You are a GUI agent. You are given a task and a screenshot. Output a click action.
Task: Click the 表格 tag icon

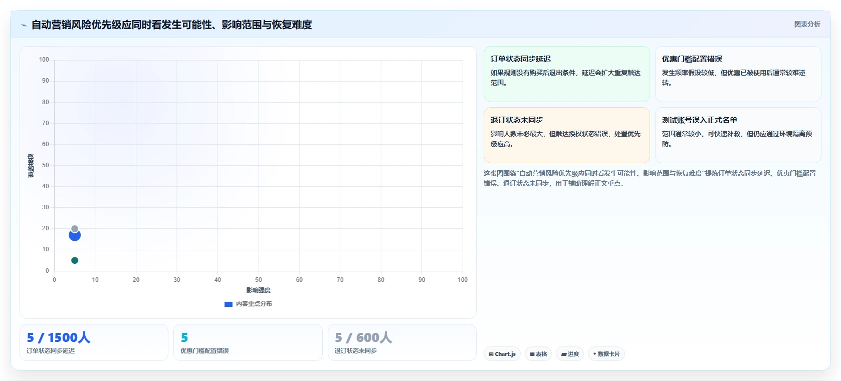click(532, 354)
